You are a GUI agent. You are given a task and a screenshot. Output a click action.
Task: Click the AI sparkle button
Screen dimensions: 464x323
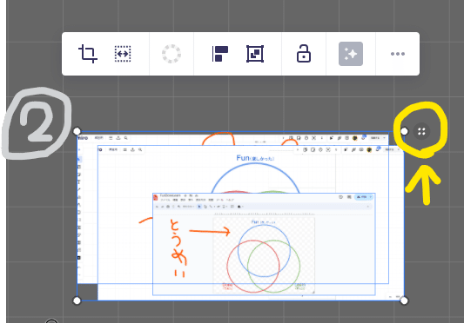point(351,54)
